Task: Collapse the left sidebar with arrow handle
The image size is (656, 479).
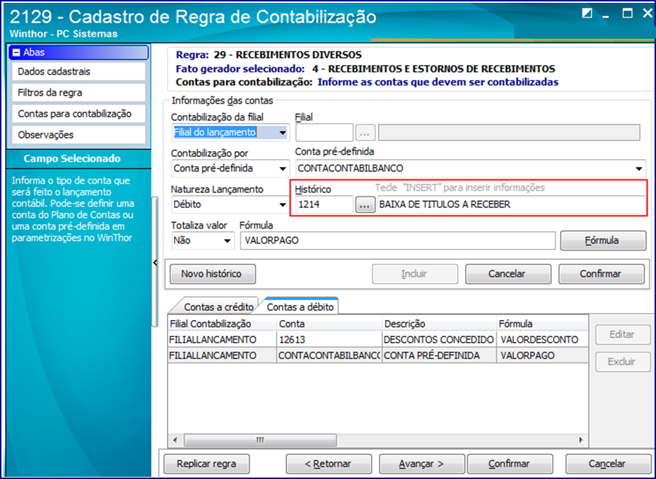Action: (x=156, y=263)
